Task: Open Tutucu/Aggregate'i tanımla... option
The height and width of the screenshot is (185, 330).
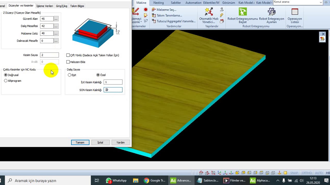Action: click(x=174, y=21)
